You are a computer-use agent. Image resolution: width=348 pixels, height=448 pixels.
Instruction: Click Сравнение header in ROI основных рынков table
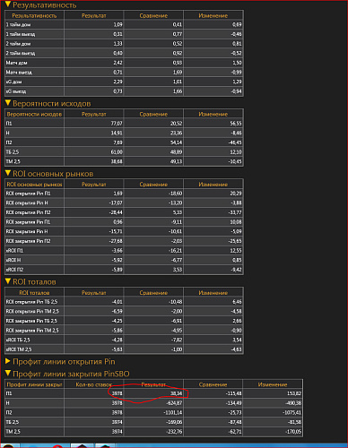(153, 185)
